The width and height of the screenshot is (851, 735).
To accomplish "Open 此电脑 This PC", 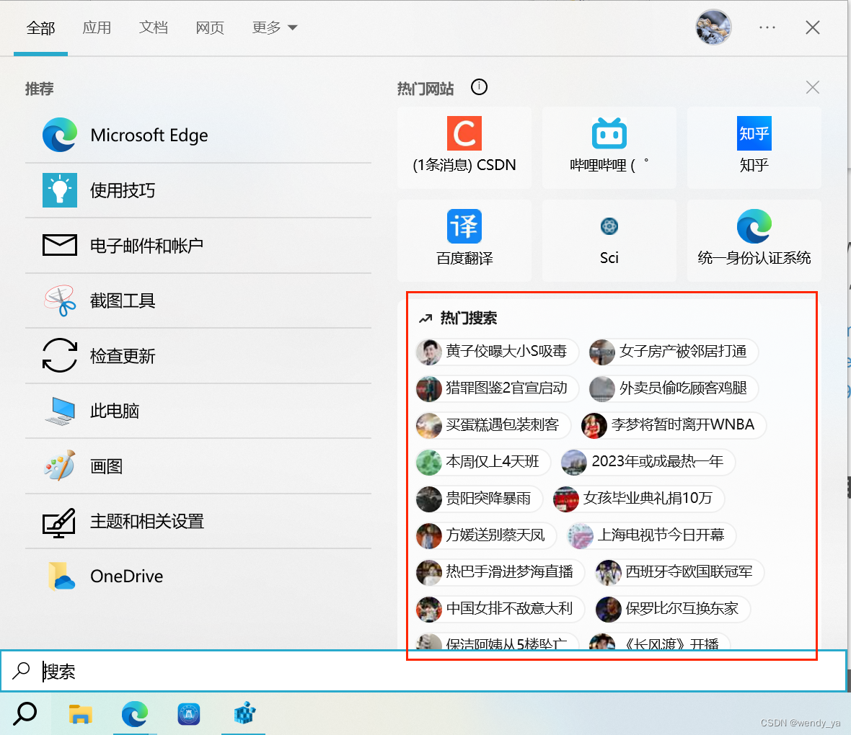I will click(198, 411).
